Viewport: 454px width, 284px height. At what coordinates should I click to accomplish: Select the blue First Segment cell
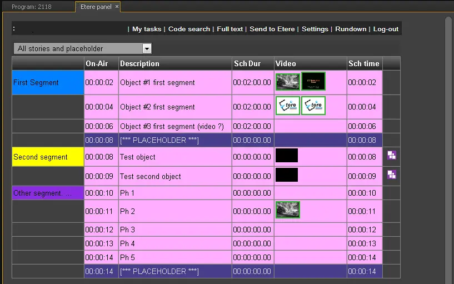coord(48,82)
